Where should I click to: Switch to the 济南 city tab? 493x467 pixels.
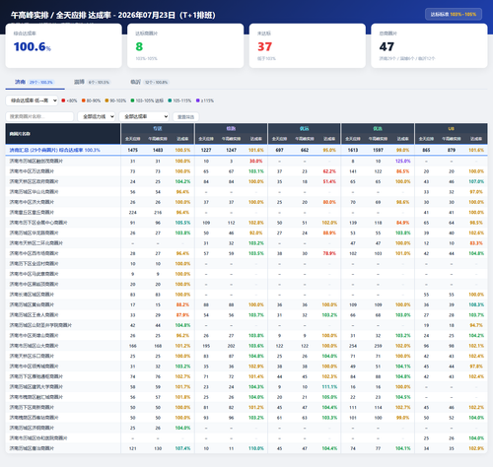[35, 82]
